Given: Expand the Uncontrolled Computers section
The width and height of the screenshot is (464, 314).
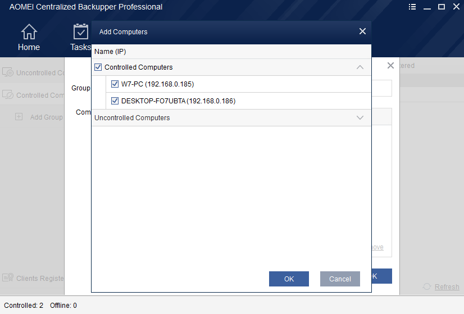Looking at the screenshot, I should pyautogui.click(x=360, y=118).
